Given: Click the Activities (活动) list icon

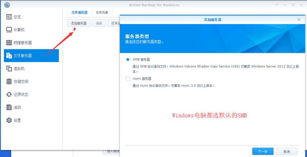Looking at the screenshot, I should (x=9, y=107).
